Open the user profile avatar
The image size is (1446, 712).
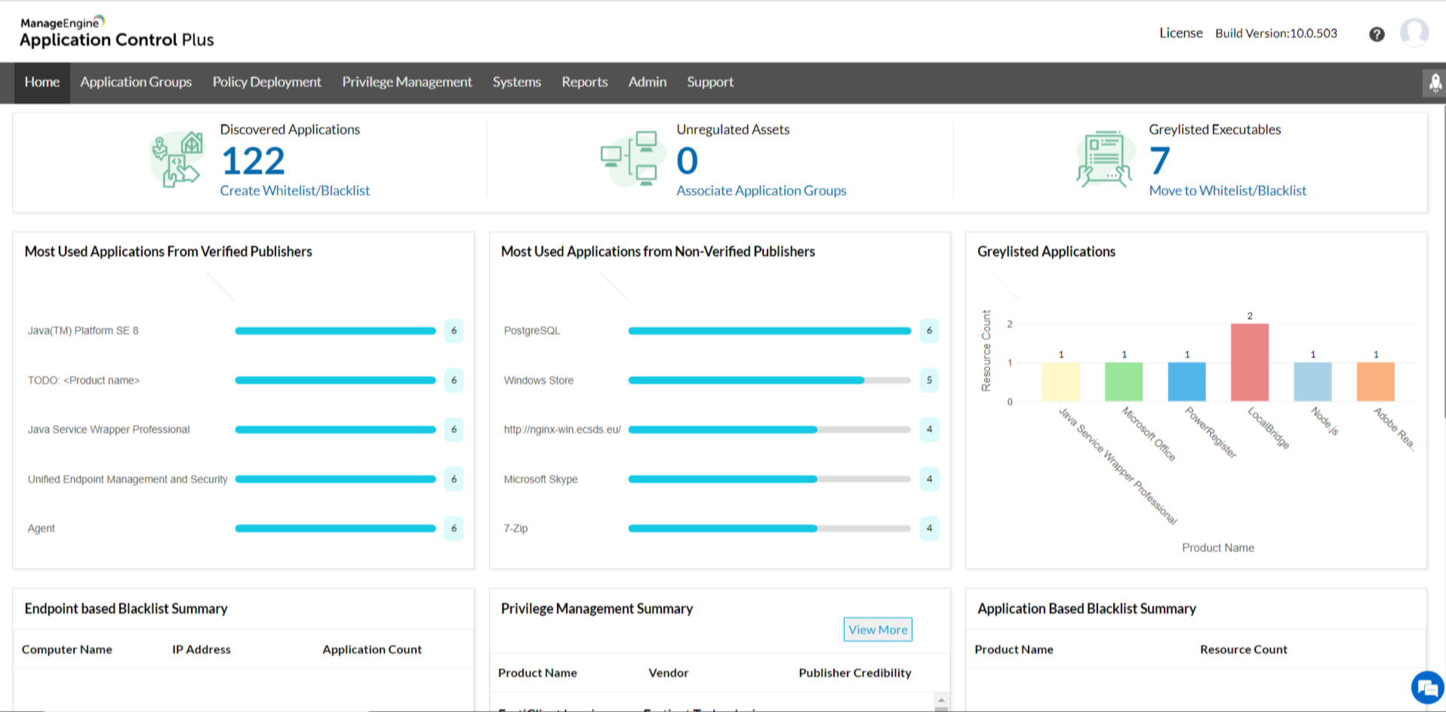[1414, 32]
